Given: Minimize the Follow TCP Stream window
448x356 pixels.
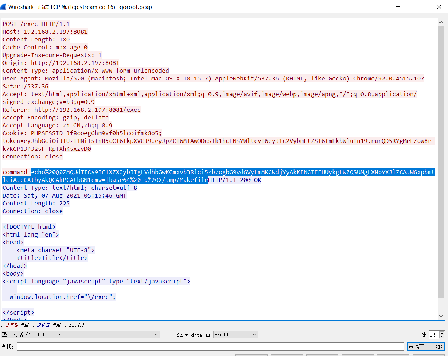Looking at the screenshot, I should tap(397, 7).
